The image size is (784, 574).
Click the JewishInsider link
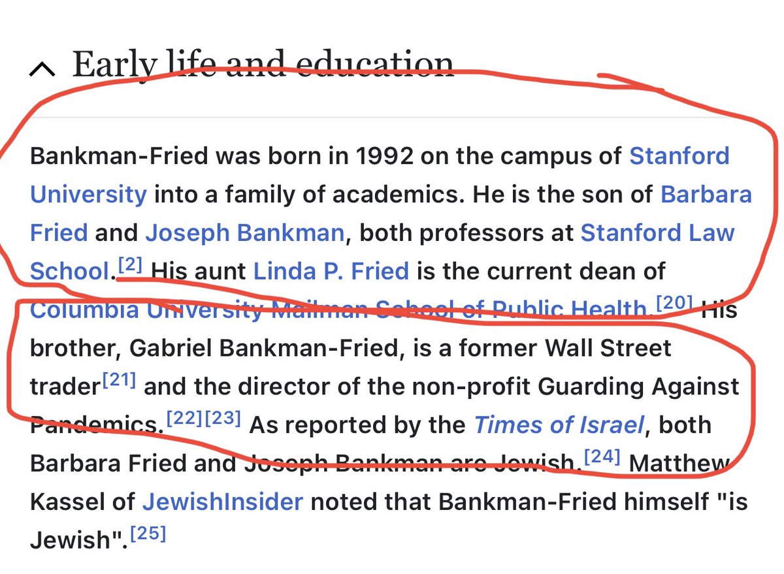(223, 502)
